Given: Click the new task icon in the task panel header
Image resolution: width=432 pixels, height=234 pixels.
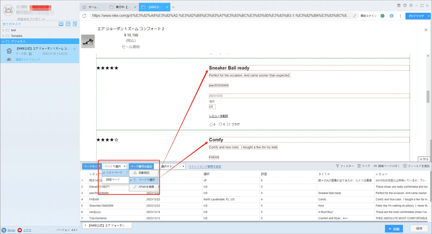Looking at the screenshot, I should [x=68, y=24].
